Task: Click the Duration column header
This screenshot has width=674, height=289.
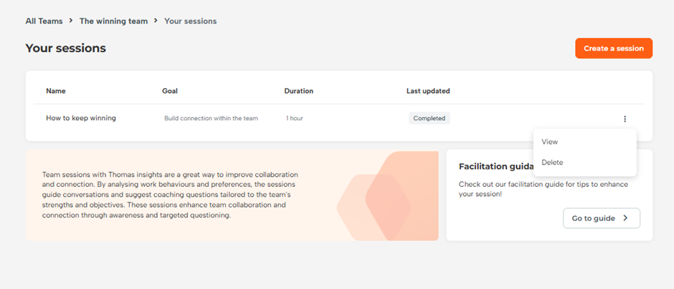Action: 298,91
